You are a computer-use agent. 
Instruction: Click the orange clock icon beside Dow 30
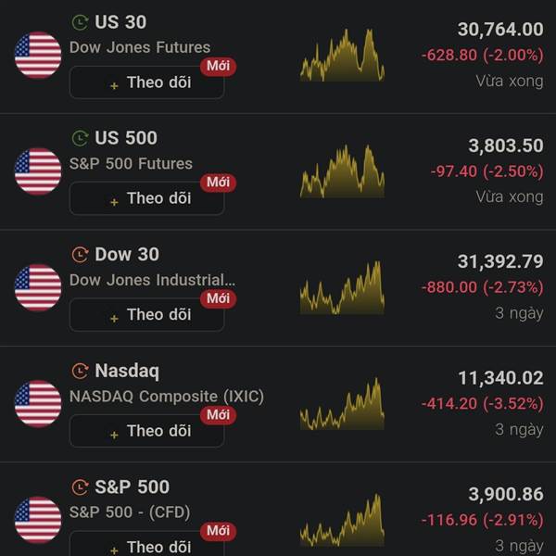click(x=80, y=255)
